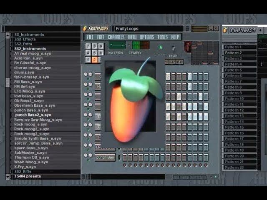267x200 pixels.
Task: Expand the SS2_Riffs folder
Action: click(45, 171)
